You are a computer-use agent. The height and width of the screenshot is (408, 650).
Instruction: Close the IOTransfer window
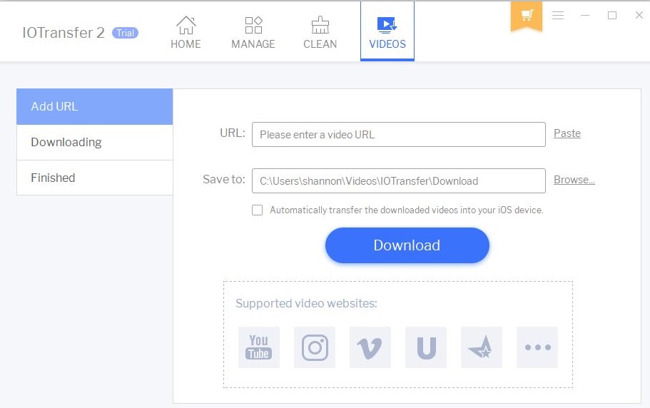[639, 15]
